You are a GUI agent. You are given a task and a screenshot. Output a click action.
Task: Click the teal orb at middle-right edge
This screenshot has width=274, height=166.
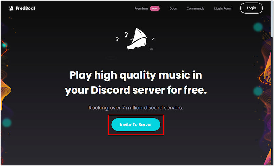point(258,91)
